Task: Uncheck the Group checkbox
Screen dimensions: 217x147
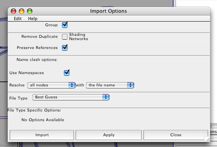Action: coord(65,25)
